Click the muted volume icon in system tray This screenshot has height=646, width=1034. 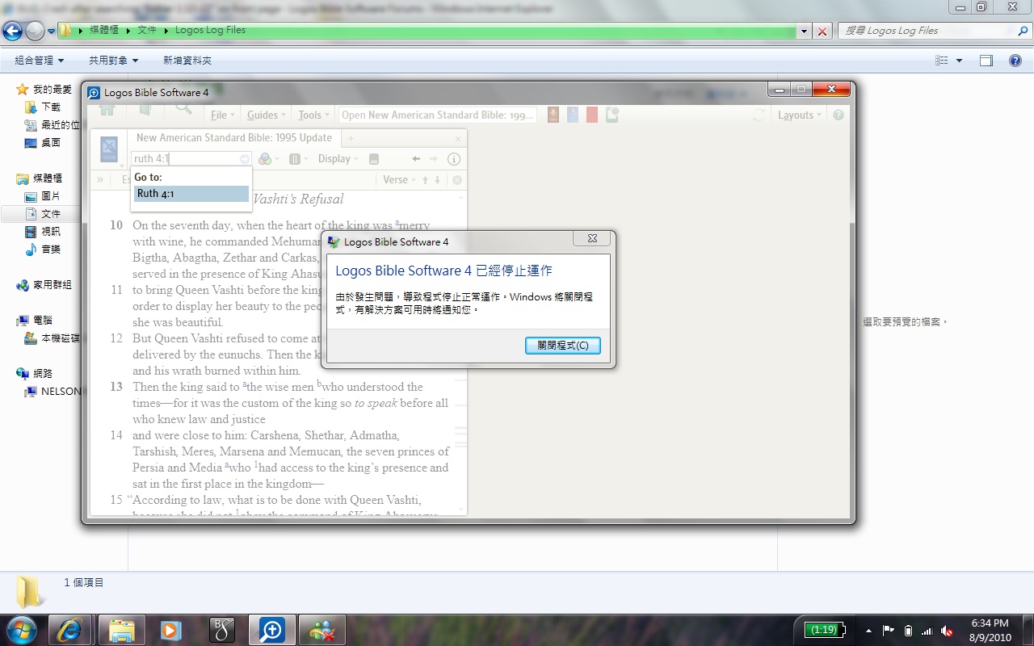[947, 631]
